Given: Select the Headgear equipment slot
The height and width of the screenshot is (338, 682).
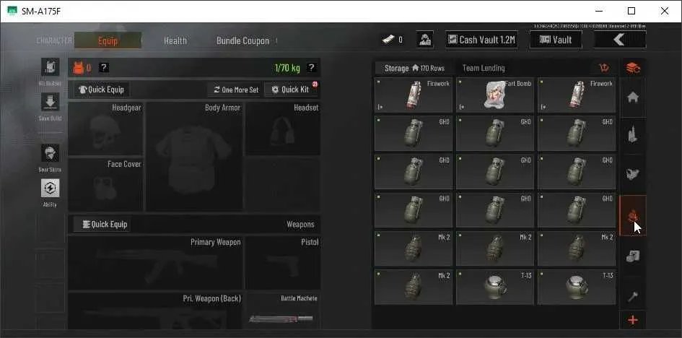Looking at the screenshot, I should pyautogui.click(x=105, y=129).
